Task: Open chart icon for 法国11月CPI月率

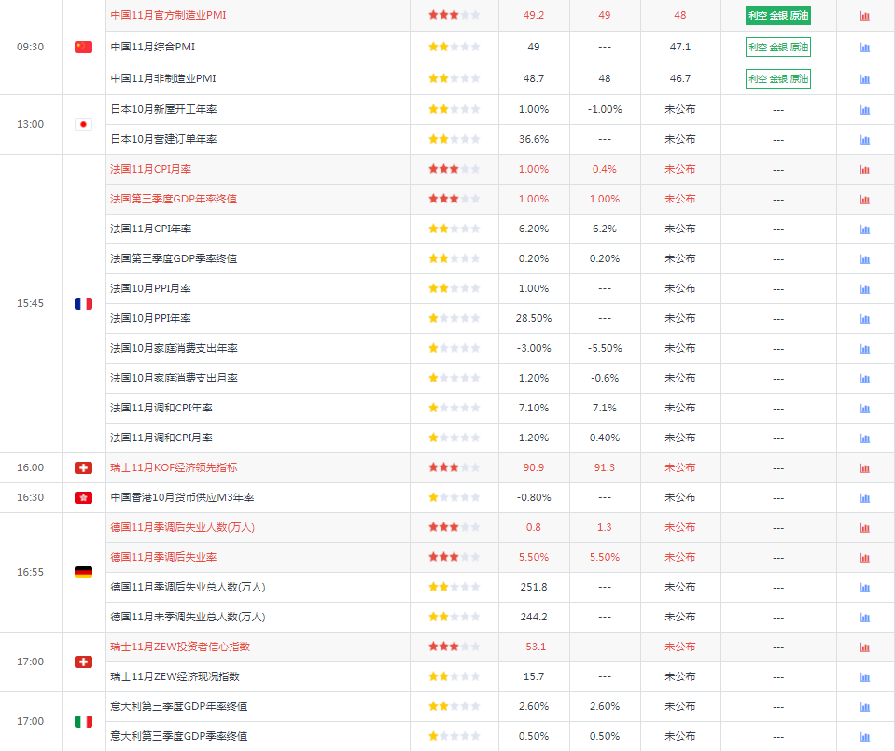Action: tap(865, 170)
